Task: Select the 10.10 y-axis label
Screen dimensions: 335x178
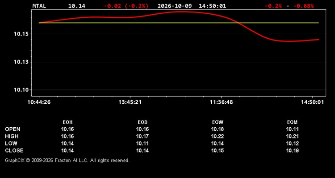Action: 21,90
